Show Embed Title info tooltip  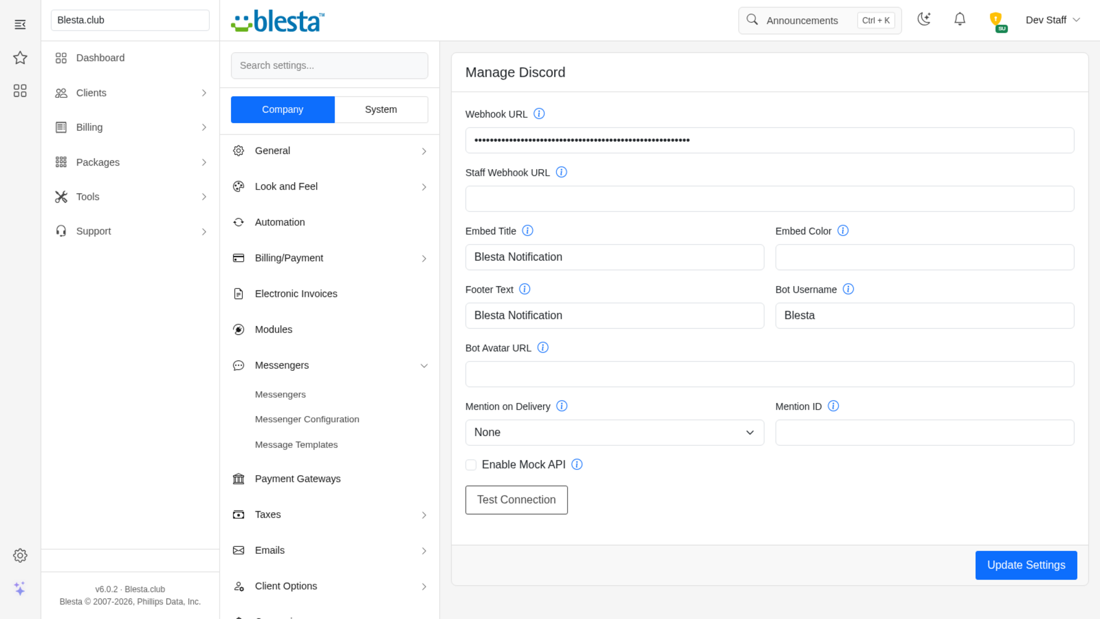click(x=528, y=230)
